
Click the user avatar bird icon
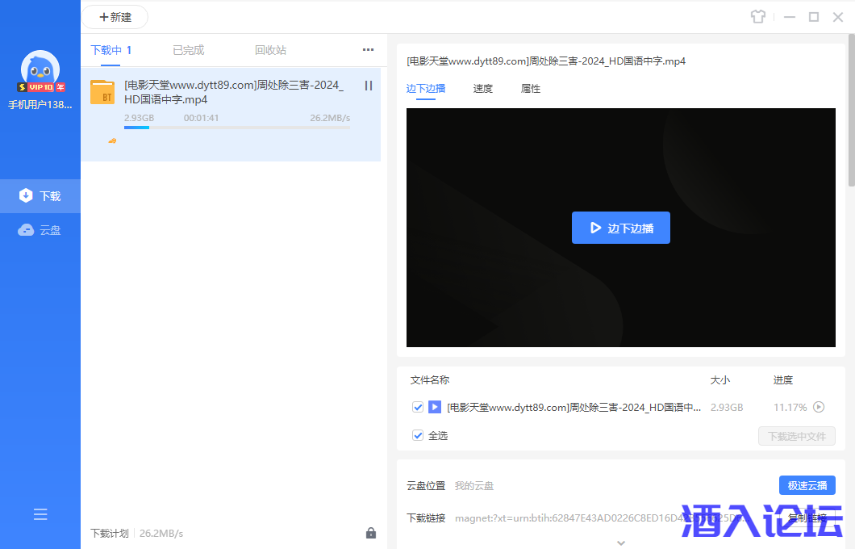pyautogui.click(x=40, y=70)
